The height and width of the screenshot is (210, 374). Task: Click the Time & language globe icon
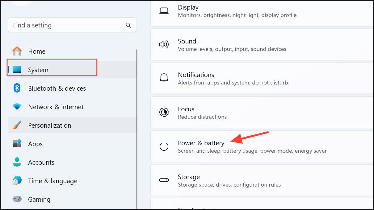(x=17, y=181)
